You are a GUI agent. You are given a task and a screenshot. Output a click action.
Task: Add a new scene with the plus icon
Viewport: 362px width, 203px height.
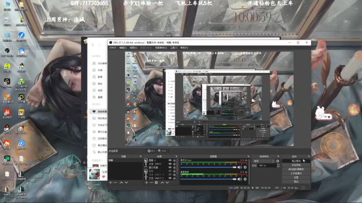tap(110, 183)
